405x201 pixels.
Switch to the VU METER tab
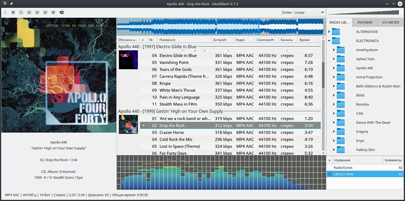[x=390, y=22]
